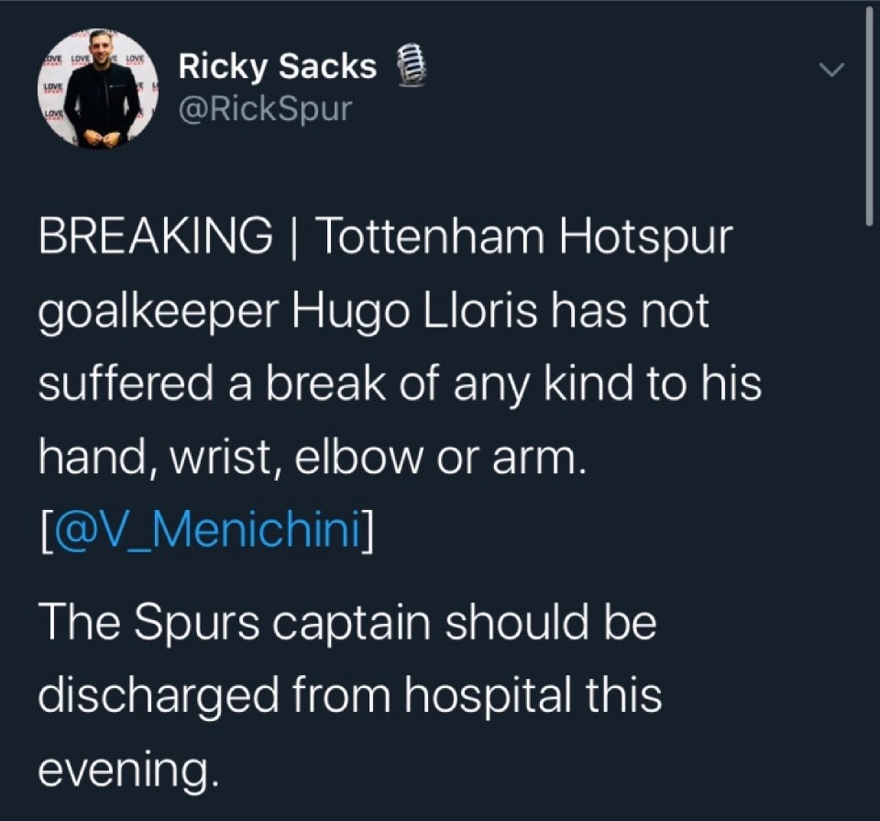Click 'The Spurs captain should be' line
This screenshot has height=821, width=880.
pos(347,622)
